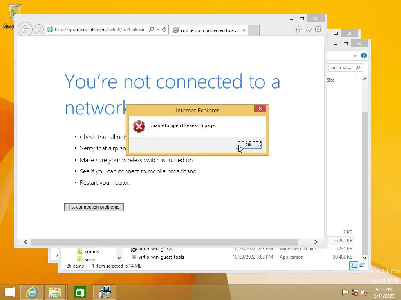This screenshot has width=401, height=300.
Task: Open Favorites star icon
Action: coord(309,29)
